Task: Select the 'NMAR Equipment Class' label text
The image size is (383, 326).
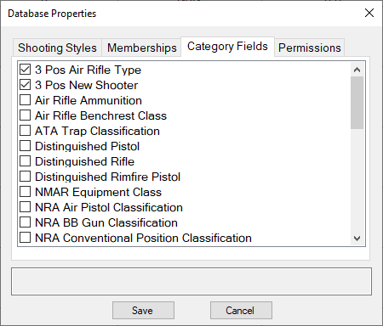Action: (x=98, y=192)
